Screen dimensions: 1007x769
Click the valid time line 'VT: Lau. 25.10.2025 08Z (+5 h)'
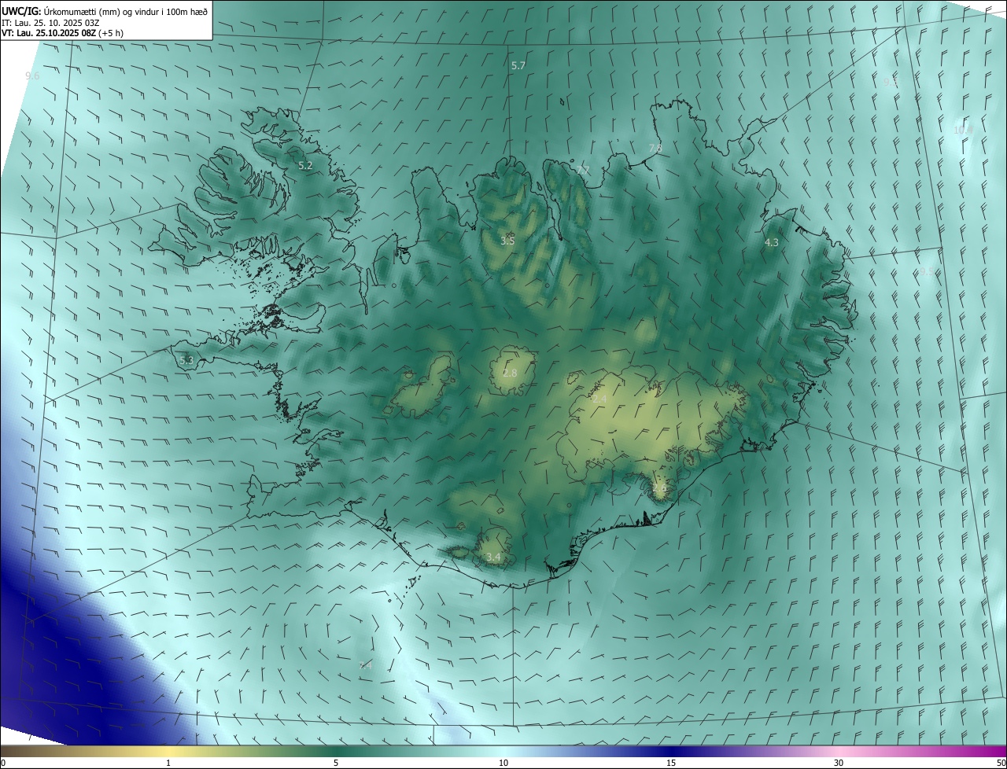62,33
